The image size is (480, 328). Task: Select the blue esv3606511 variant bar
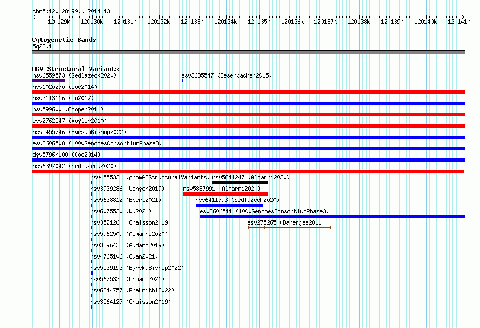332,217
